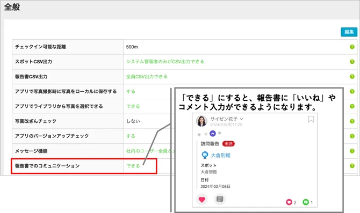Click the blue 編集 edit button
Image resolution: width=360 pixels, height=213 pixels.
(349, 32)
